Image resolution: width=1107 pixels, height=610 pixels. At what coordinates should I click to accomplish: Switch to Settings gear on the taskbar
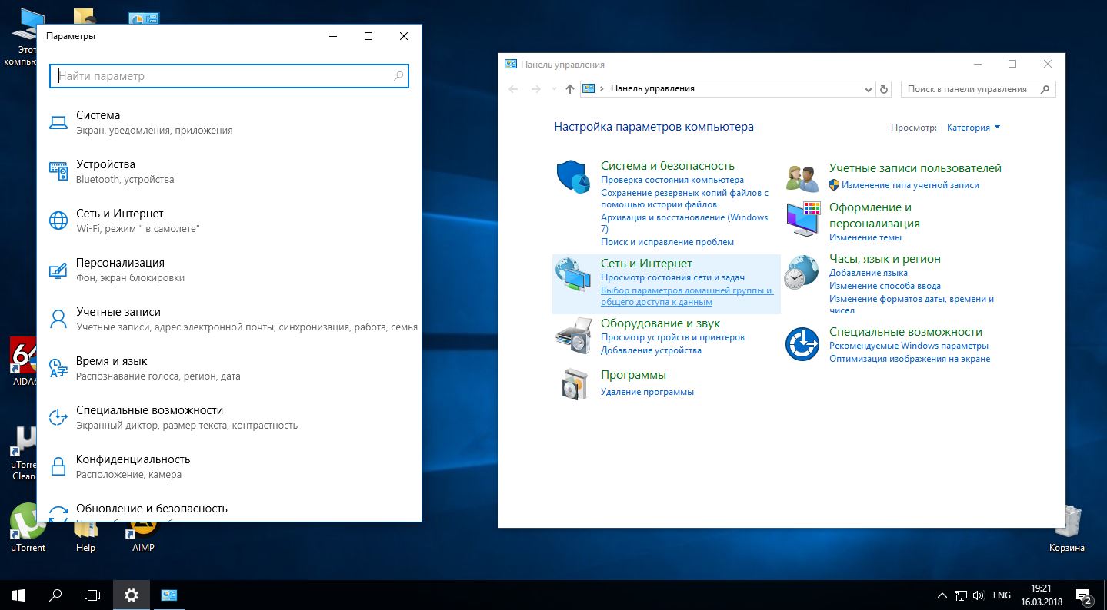point(132,595)
